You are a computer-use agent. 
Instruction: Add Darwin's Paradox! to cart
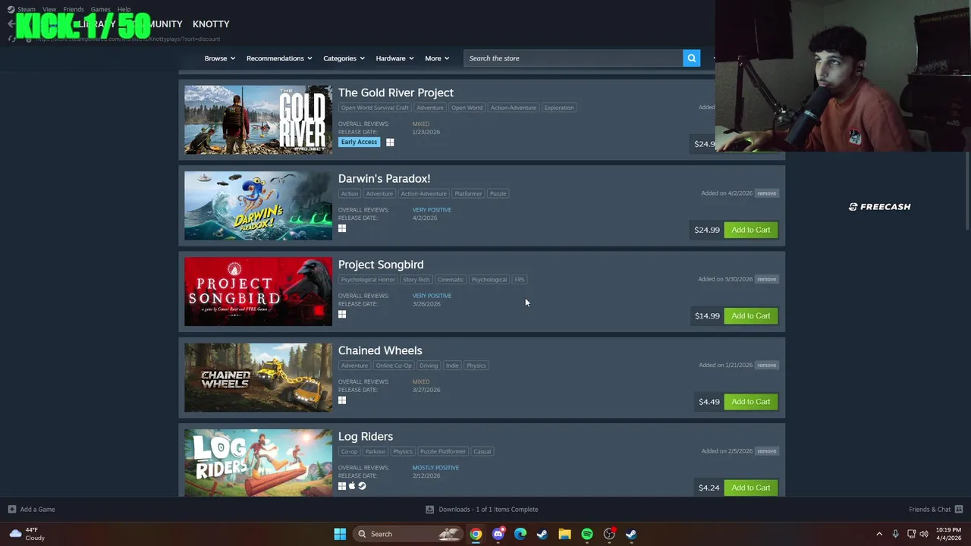click(x=751, y=230)
